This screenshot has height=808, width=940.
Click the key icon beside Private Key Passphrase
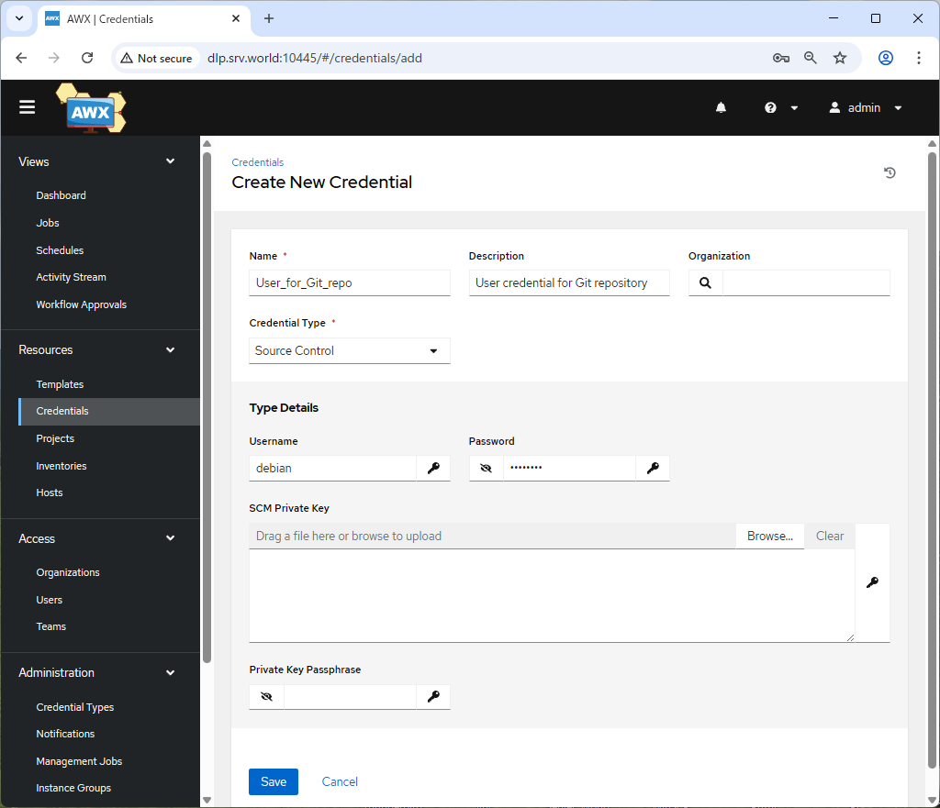tap(433, 697)
